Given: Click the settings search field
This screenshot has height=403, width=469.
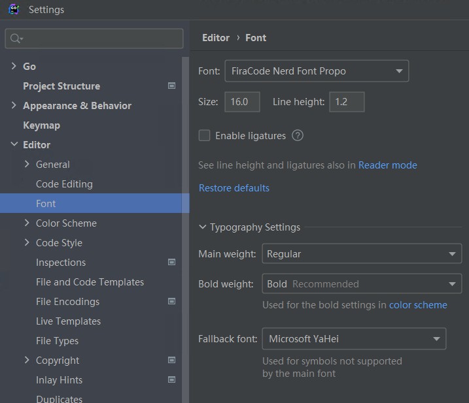Looking at the screenshot, I should [x=94, y=39].
